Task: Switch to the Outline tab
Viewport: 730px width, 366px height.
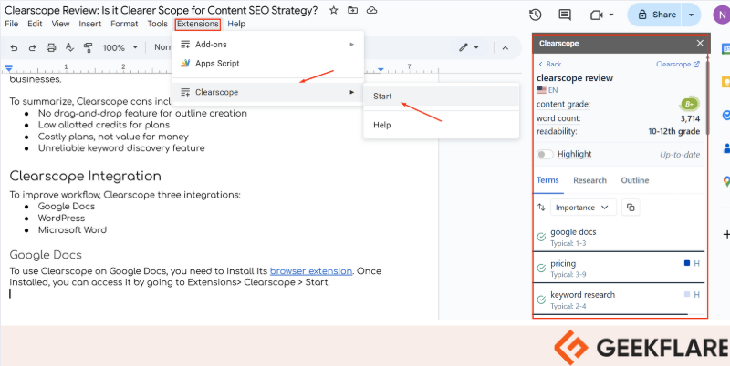Action: pos(635,180)
